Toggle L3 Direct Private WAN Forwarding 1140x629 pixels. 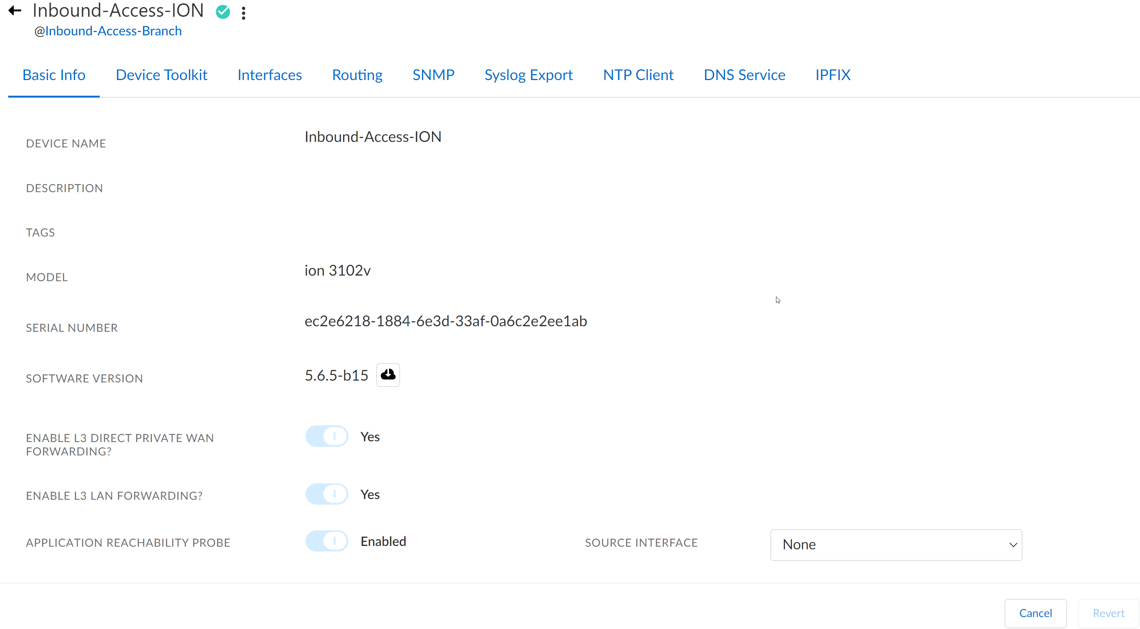tap(327, 437)
